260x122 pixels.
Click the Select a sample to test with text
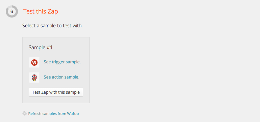(x=52, y=26)
